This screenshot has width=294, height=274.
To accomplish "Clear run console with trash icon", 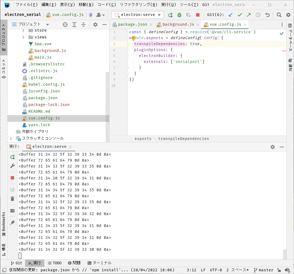I will click(12, 199).
